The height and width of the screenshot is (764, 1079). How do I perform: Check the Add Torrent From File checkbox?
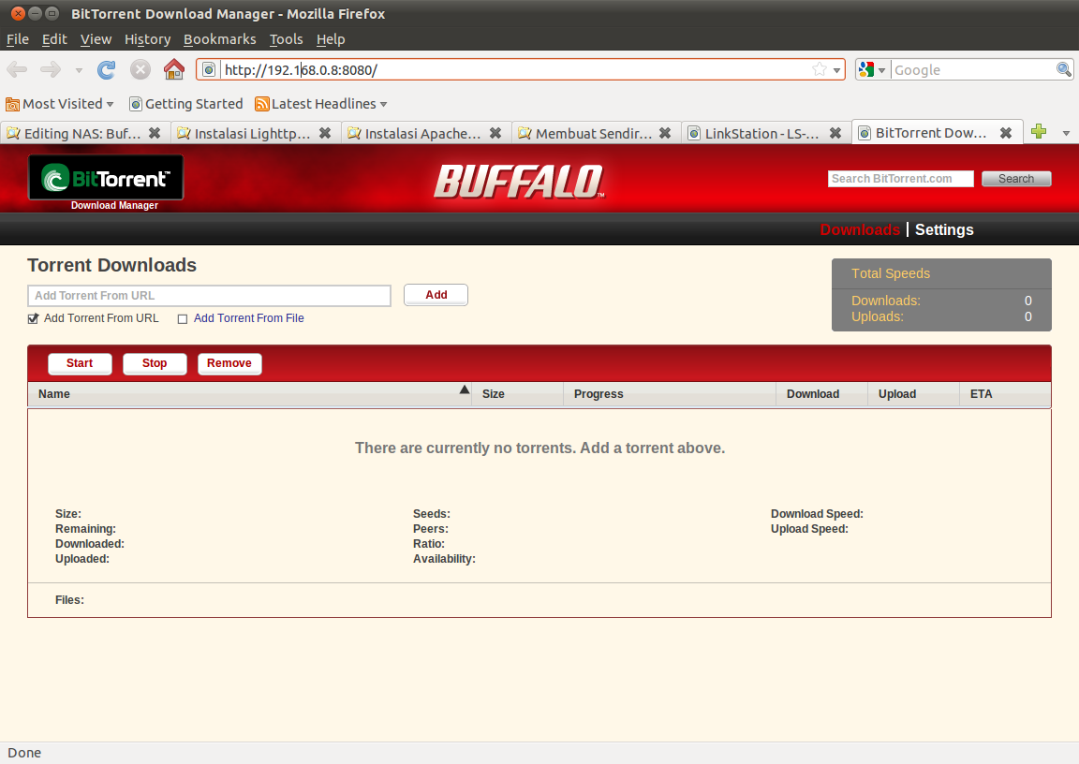(x=183, y=318)
